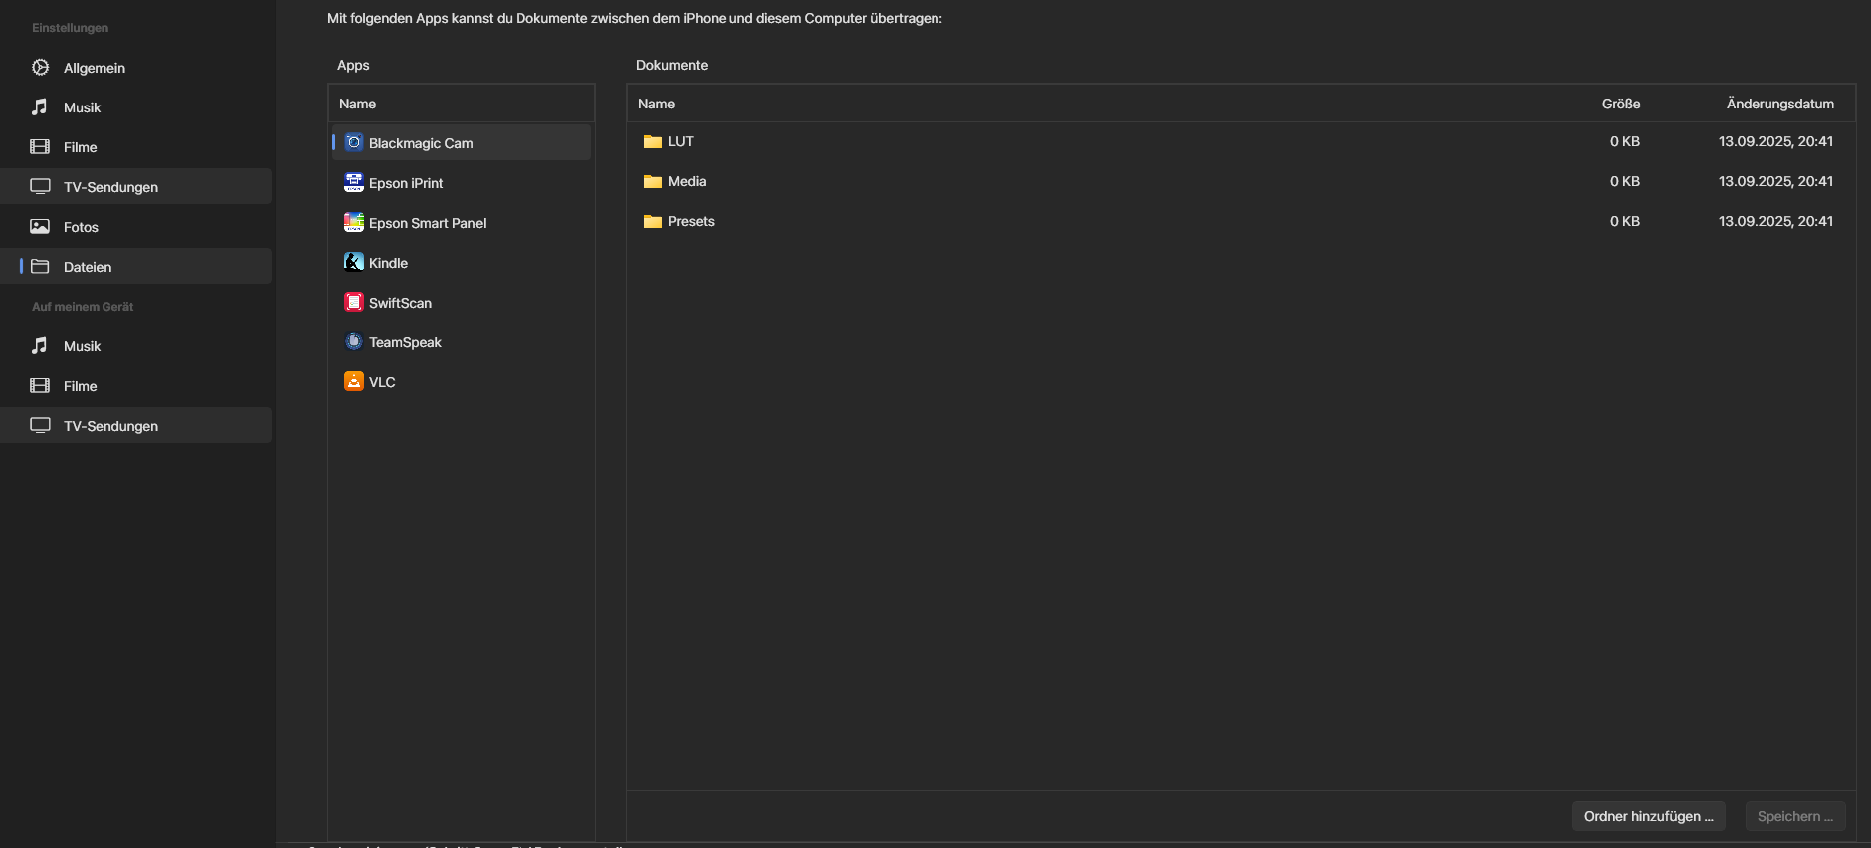Open TV-Sendungen under the Einstellungen section
The image size is (1871, 848).
[136, 187]
